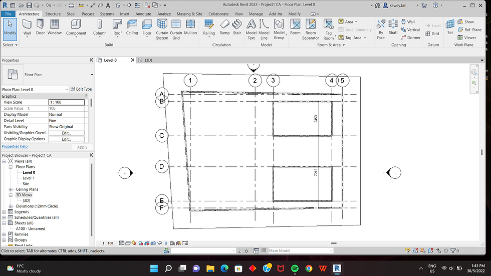This screenshot has width=491, height=276.
Task: Click the Ref Plane tool
Action: (x=470, y=30)
